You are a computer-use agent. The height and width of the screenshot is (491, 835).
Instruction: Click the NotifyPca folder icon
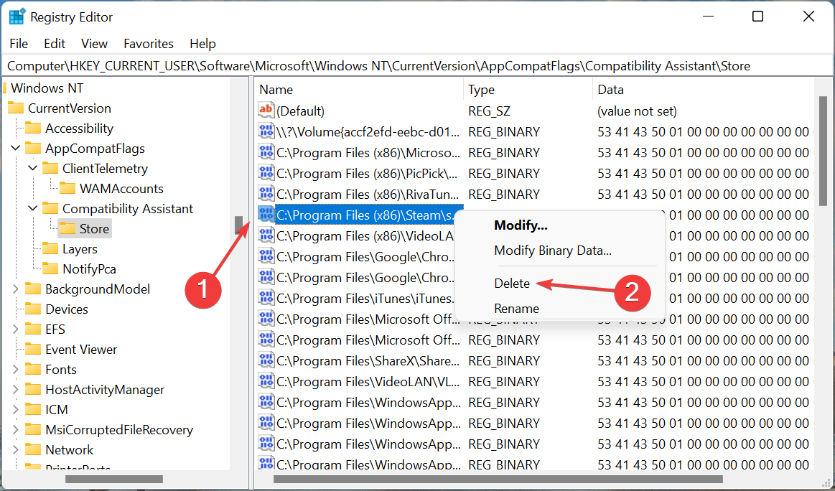[50, 269]
